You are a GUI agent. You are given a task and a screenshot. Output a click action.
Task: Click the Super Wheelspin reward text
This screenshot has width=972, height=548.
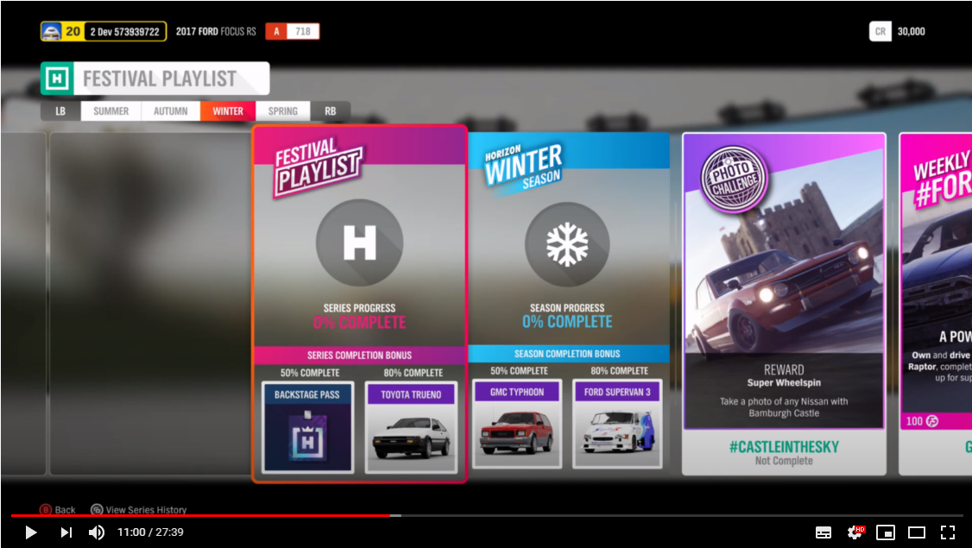click(784, 382)
